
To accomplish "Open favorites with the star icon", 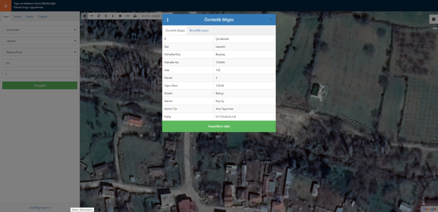I will pyautogui.click(x=120, y=16).
